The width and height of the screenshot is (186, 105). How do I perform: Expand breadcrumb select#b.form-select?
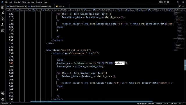coord(178,10)
